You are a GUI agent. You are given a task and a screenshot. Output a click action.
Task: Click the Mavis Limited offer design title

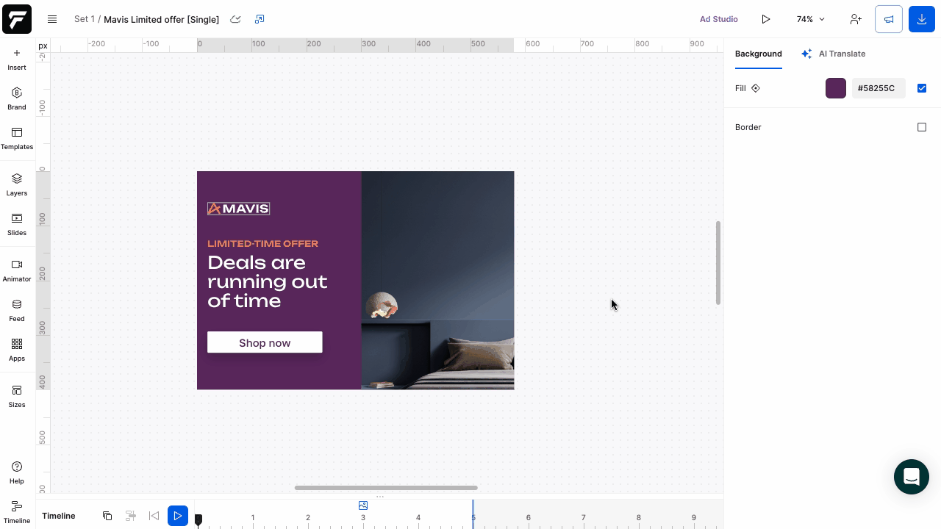pyautogui.click(x=161, y=19)
